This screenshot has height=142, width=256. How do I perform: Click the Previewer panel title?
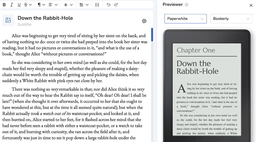172,4
